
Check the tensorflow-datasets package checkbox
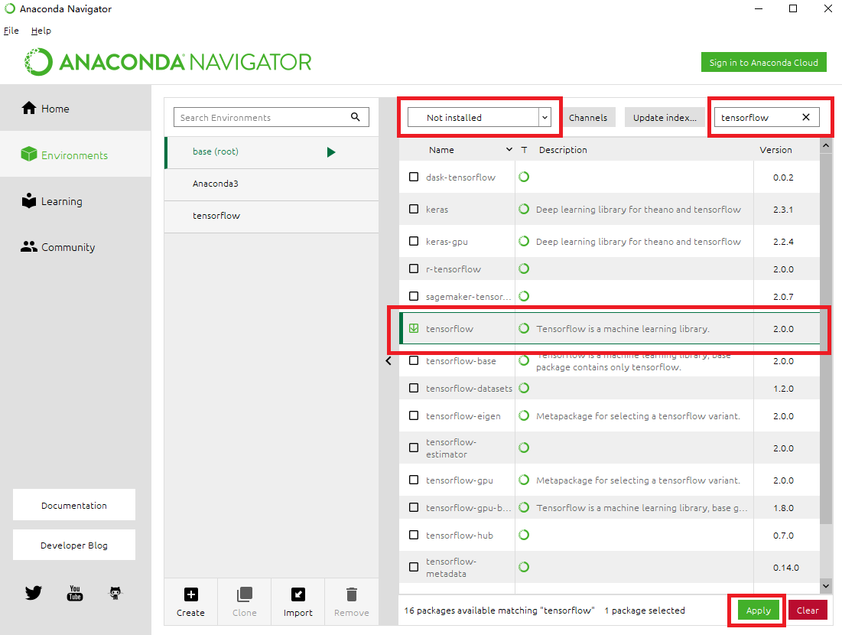pos(414,388)
